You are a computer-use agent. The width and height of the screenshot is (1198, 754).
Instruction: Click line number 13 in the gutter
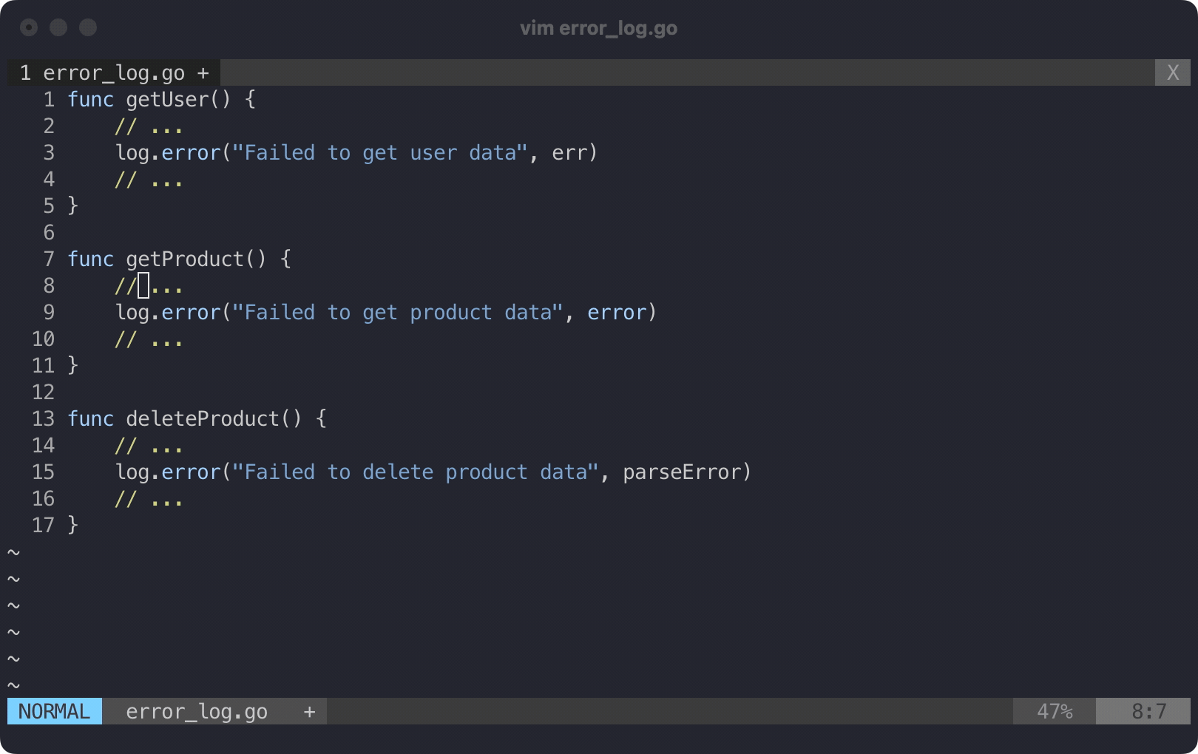43,418
